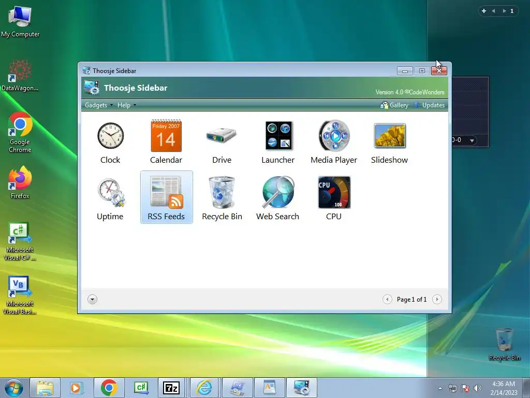Image resolution: width=530 pixels, height=398 pixels.
Task: Open the desktop Recycle Bin
Action: coord(504,344)
